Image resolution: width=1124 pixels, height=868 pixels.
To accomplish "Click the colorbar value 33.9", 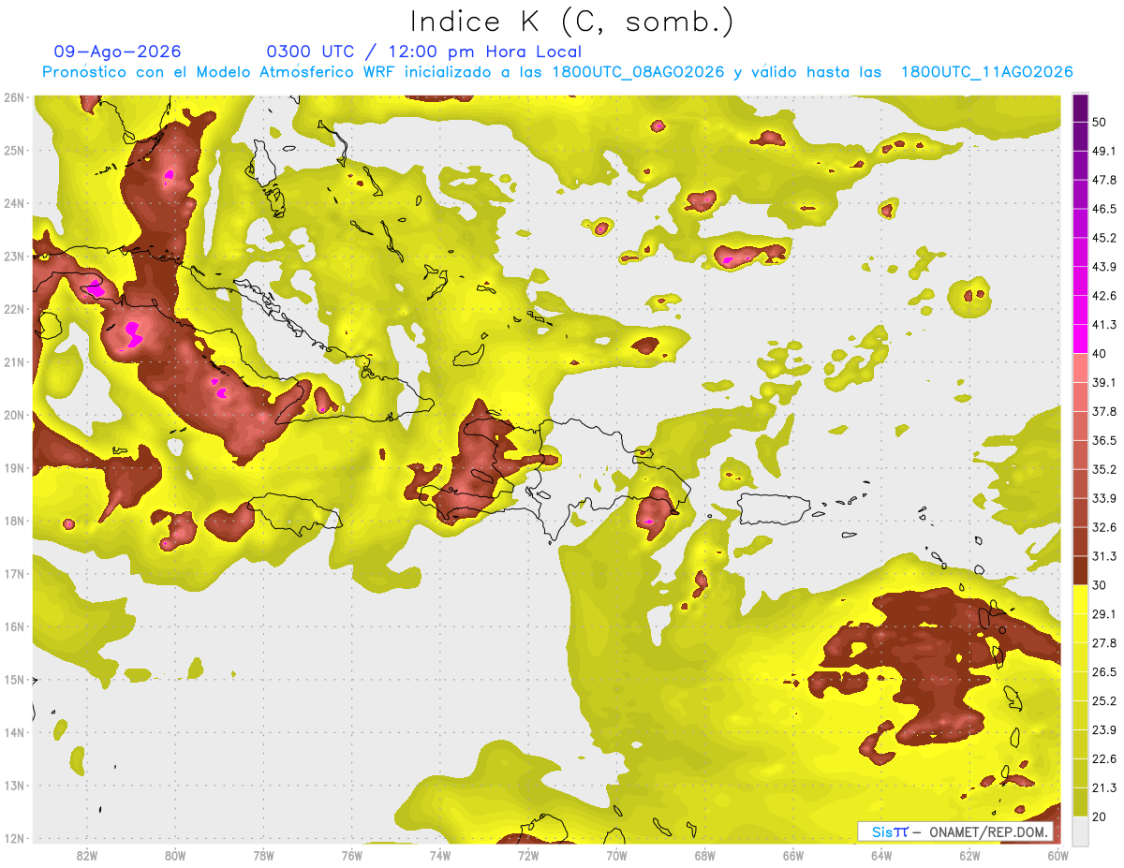I will click(x=1104, y=499).
